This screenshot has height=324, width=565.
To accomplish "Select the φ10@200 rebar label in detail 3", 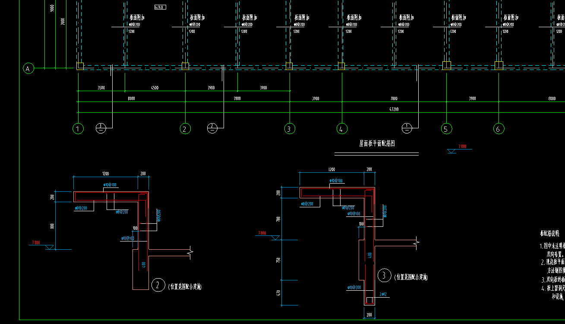I will [x=354, y=287].
